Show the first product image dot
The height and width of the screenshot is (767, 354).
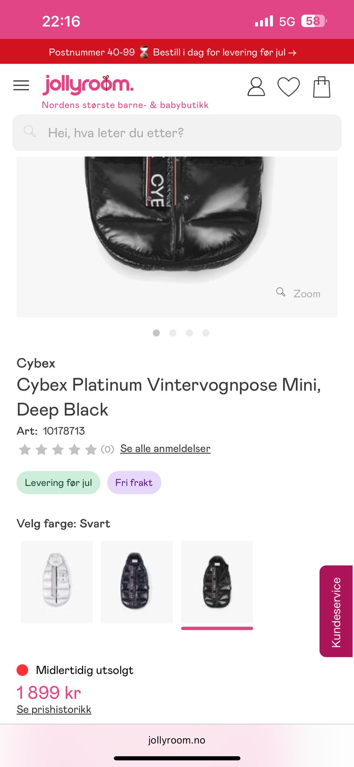point(156,333)
